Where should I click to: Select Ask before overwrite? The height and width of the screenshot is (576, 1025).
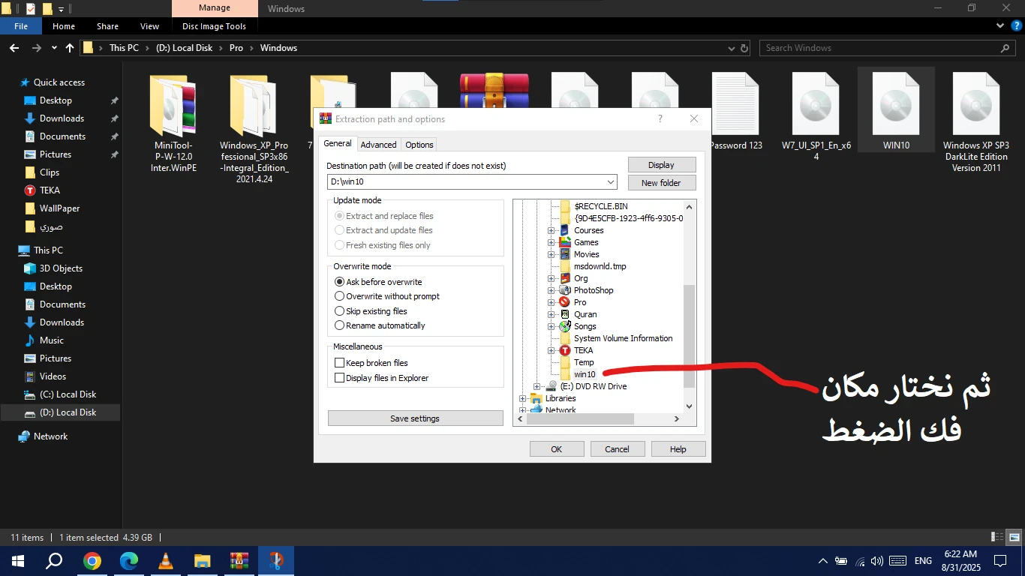(x=379, y=282)
